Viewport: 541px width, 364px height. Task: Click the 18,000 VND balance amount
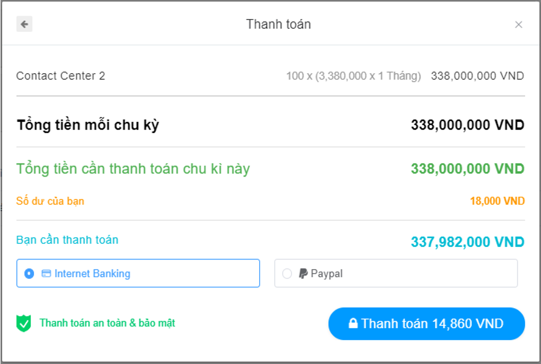497,201
